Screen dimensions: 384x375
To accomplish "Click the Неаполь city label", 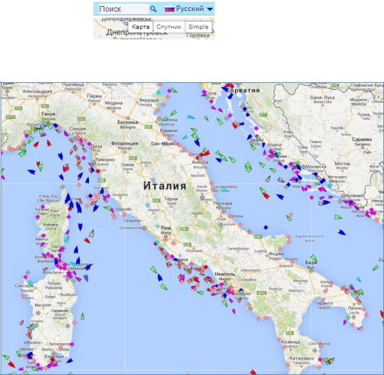I will [x=225, y=274].
